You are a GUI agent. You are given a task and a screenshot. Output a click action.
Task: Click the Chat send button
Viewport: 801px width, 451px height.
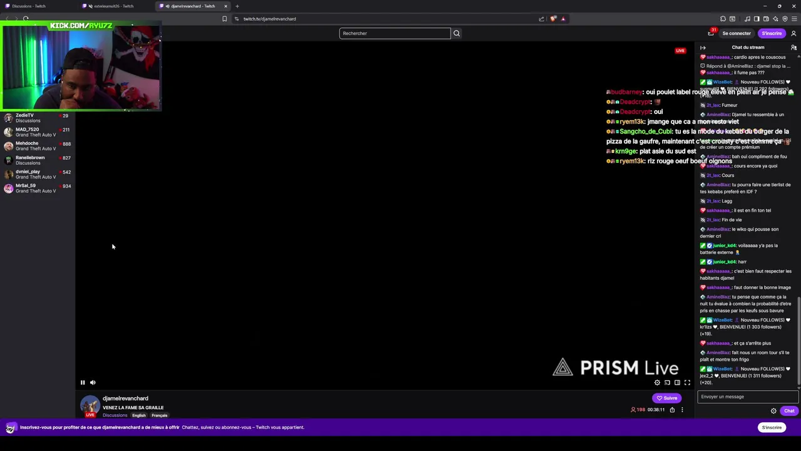789,411
